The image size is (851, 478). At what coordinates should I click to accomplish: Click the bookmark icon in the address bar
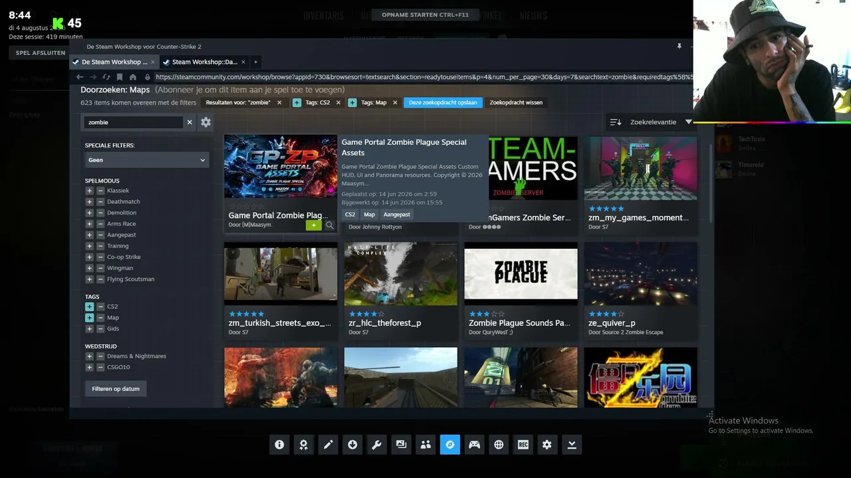pos(120,77)
